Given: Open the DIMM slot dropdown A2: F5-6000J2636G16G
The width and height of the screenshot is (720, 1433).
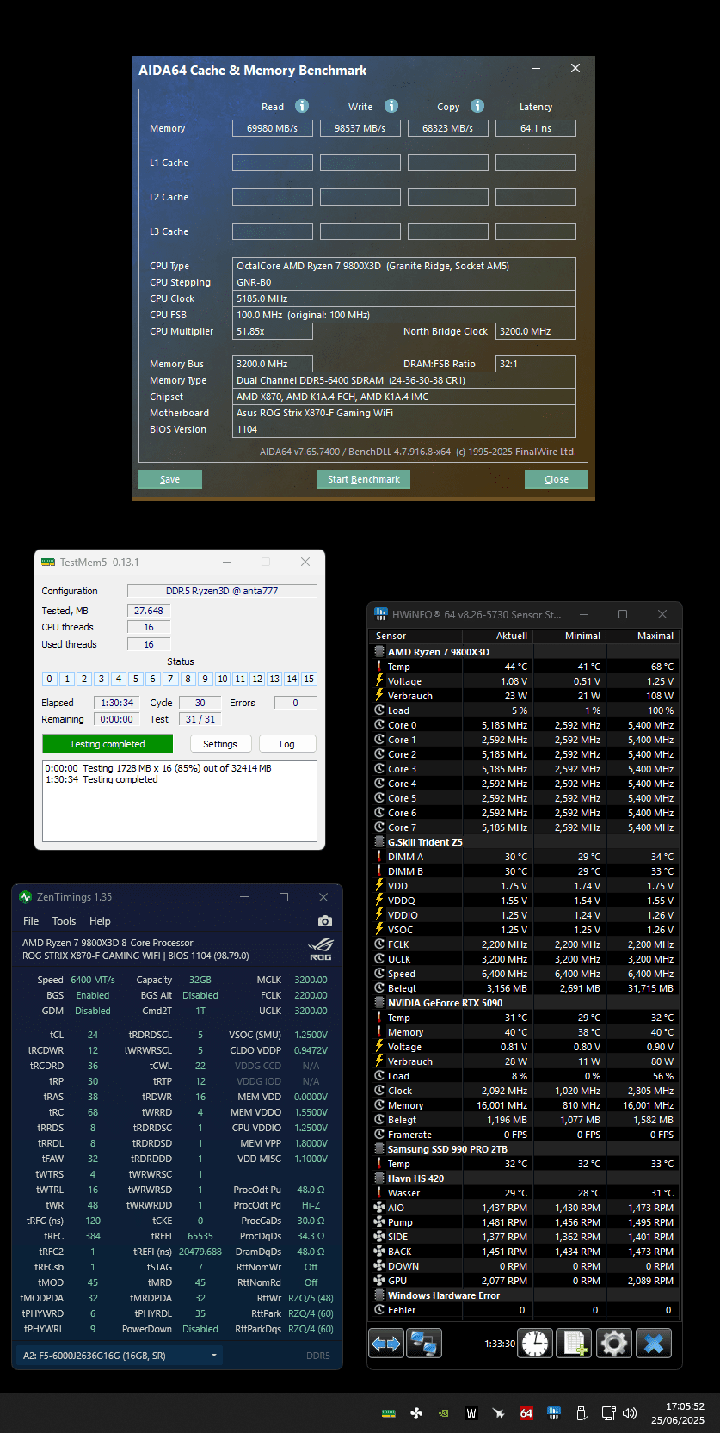Looking at the screenshot, I should 119,1355.
